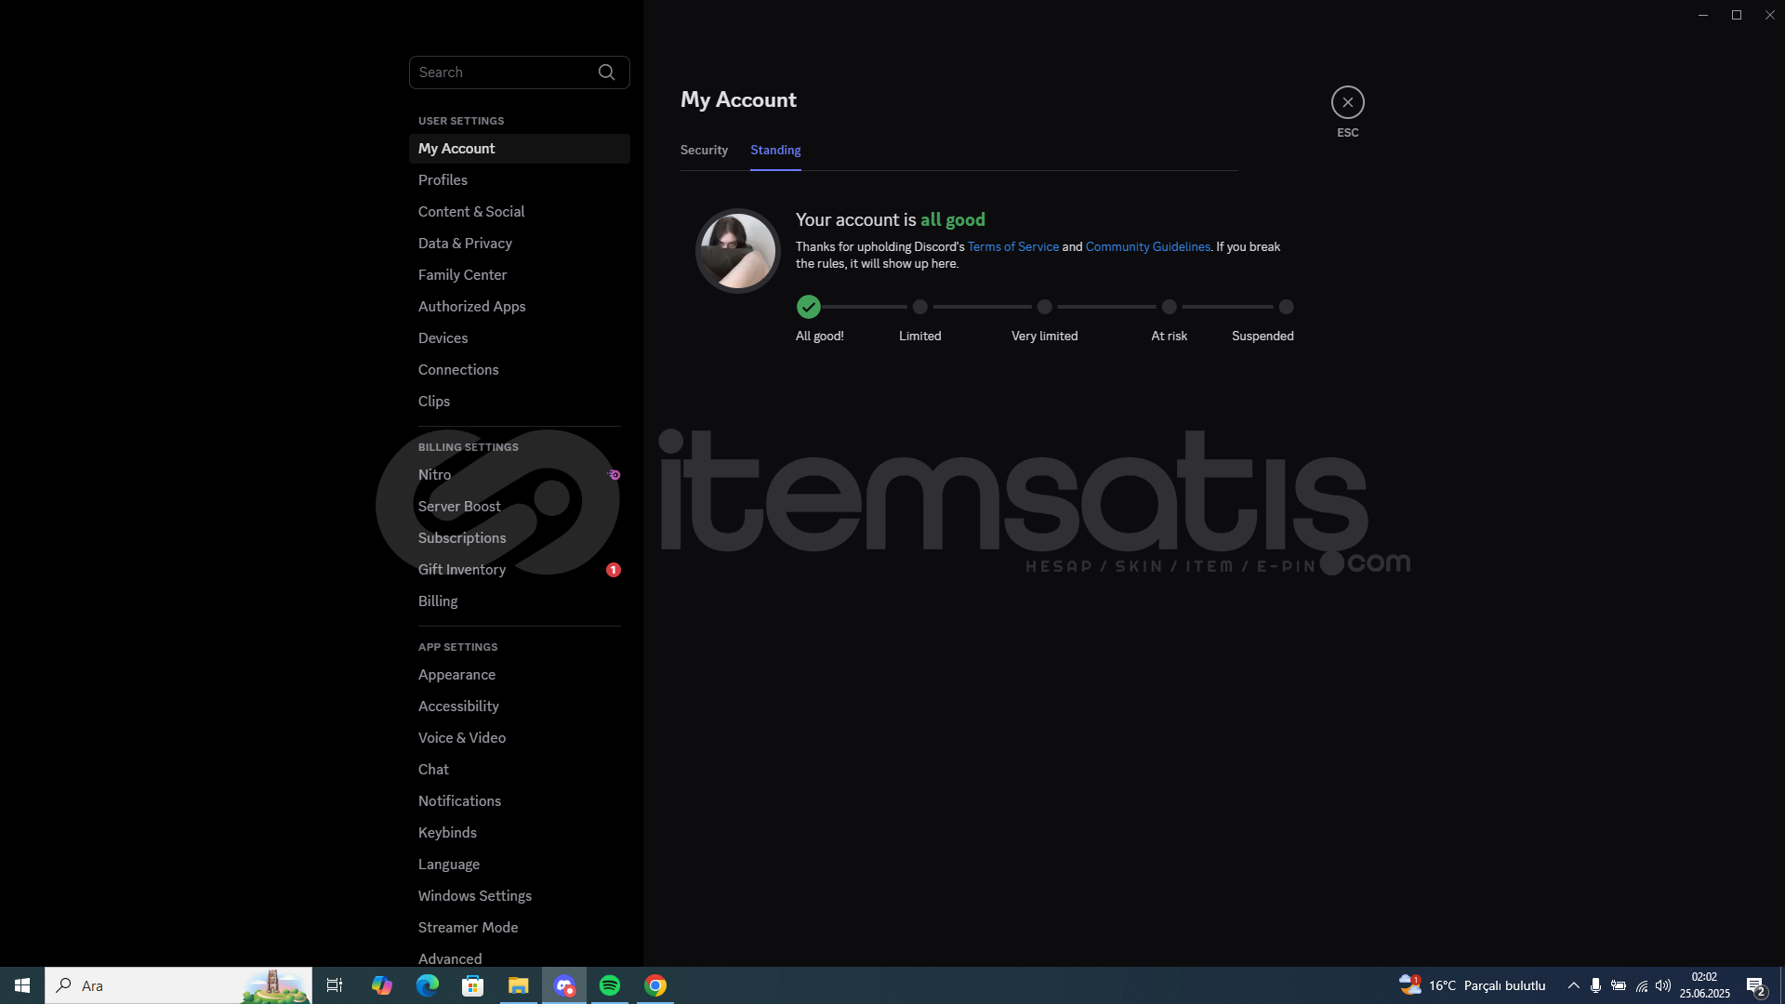This screenshot has height=1004, width=1785.
Task: Open the Windows Start menu
Action: [22, 985]
